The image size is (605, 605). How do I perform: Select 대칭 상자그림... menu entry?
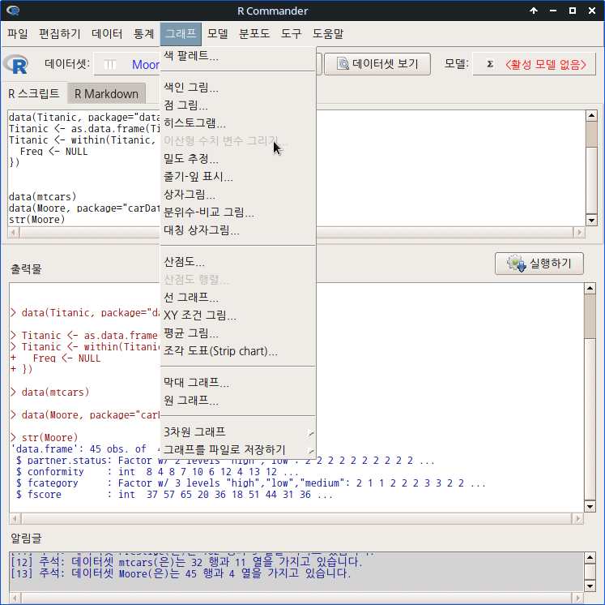(238, 230)
